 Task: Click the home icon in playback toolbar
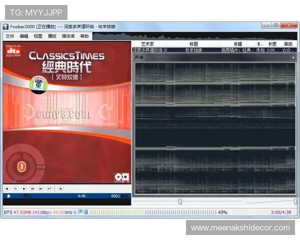60,189
